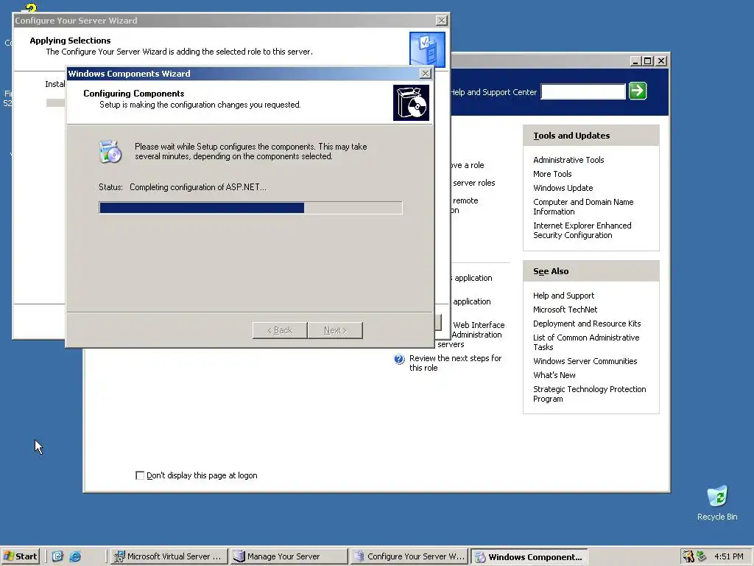Tick Don't display this page at logon
This screenshot has width=754, height=566.
coord(140,475)
